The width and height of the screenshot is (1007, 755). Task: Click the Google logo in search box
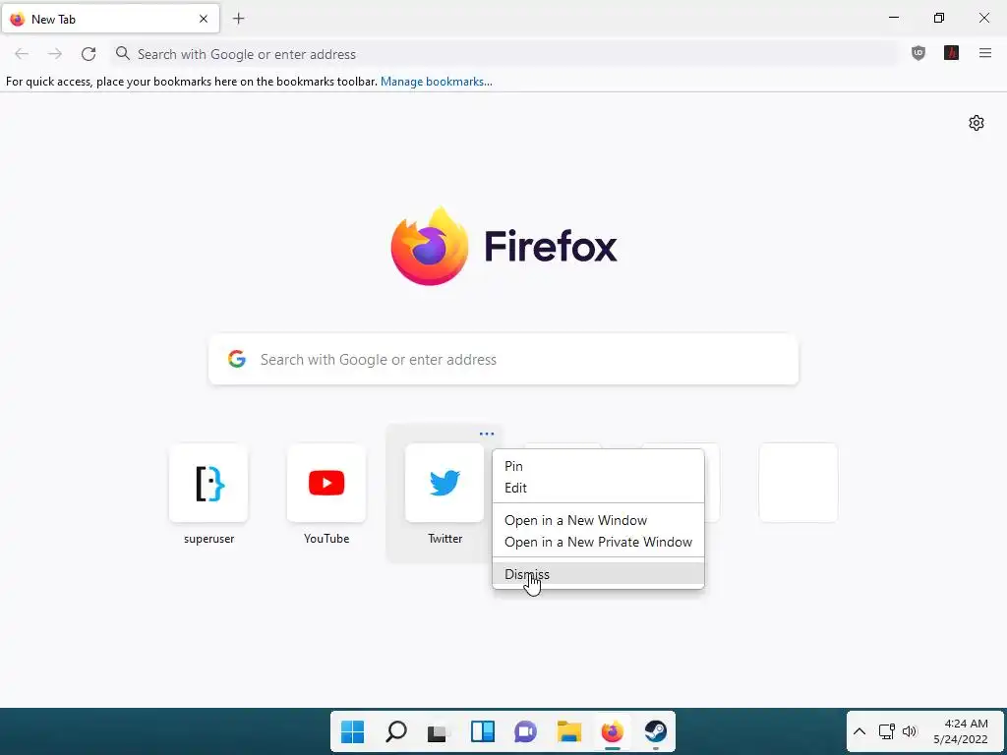point(237,359)
